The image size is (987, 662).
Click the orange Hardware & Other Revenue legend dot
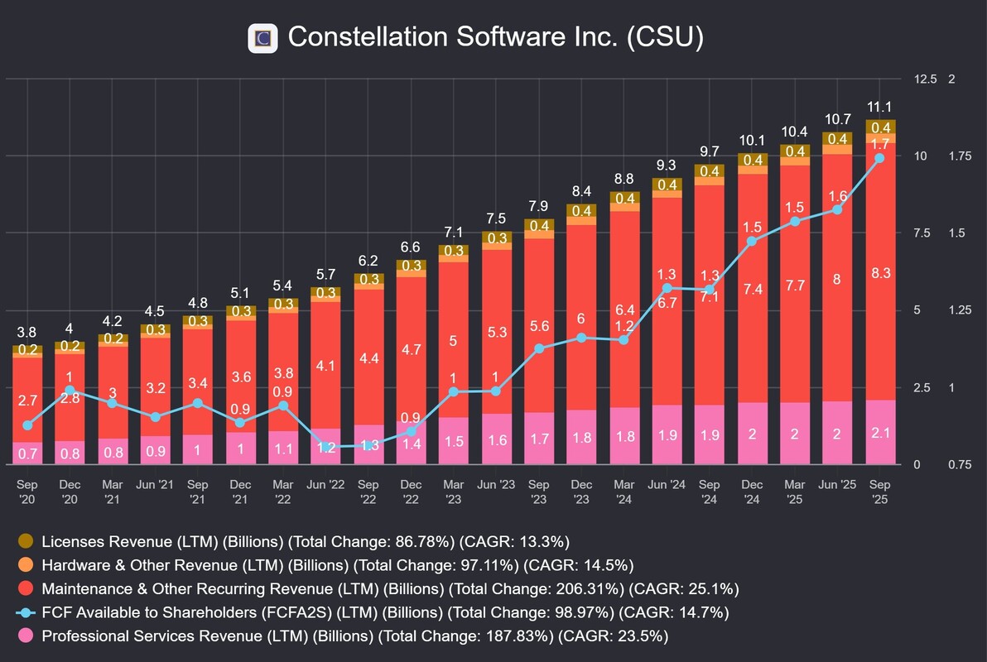[26, 565]
